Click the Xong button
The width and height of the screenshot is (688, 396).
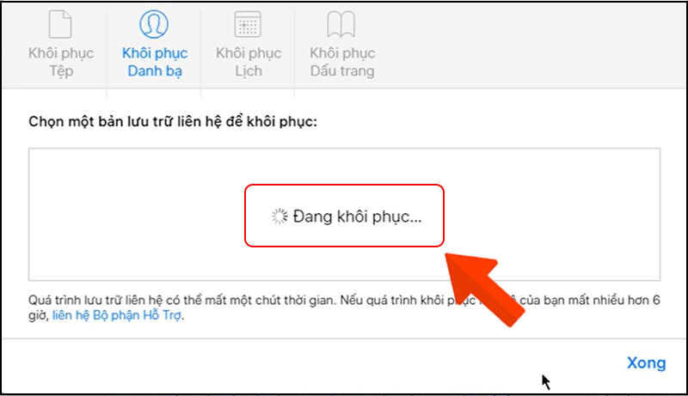tap(647, 362)
